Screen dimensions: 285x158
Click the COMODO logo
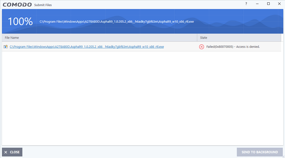17,5
